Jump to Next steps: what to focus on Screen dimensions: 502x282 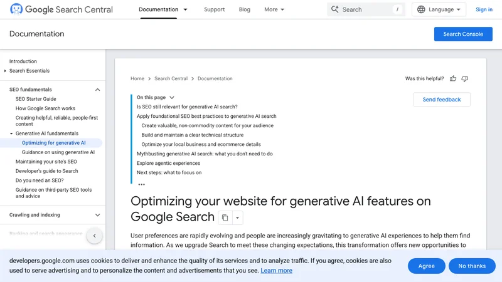169,173
